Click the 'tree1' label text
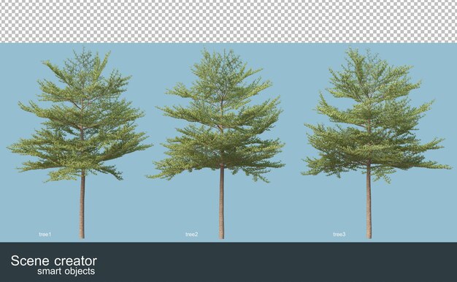Screen dimensions: 457x282 click(45, 235)
